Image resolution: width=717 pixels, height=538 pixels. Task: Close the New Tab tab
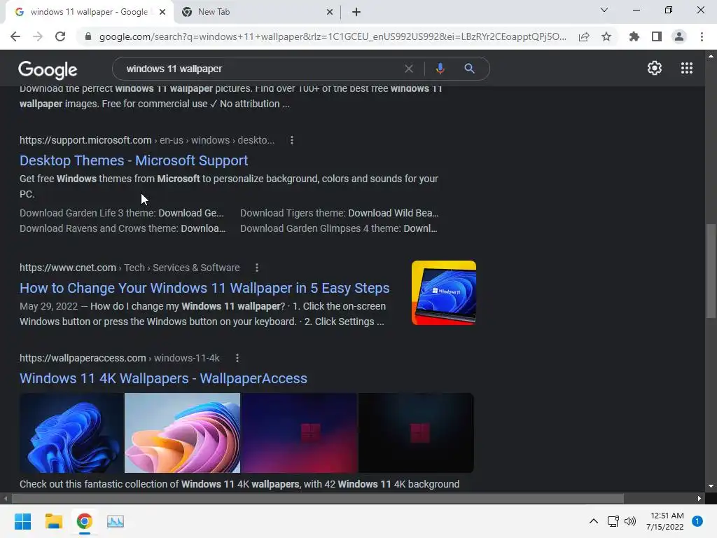[330, 12]
